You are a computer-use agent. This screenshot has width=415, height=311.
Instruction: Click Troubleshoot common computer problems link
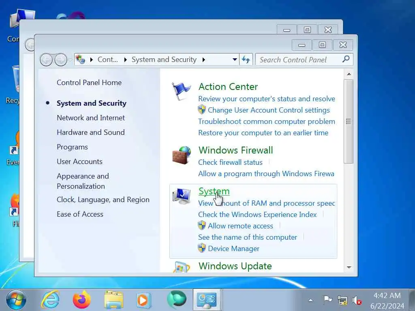[267, 121]
